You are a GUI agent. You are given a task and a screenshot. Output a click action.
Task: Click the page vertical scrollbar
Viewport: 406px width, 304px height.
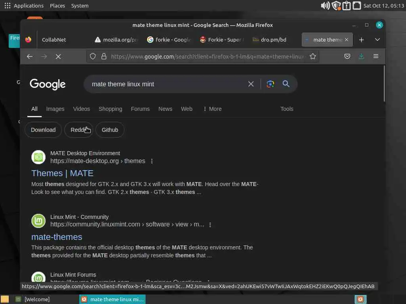[x=384, y=84]
